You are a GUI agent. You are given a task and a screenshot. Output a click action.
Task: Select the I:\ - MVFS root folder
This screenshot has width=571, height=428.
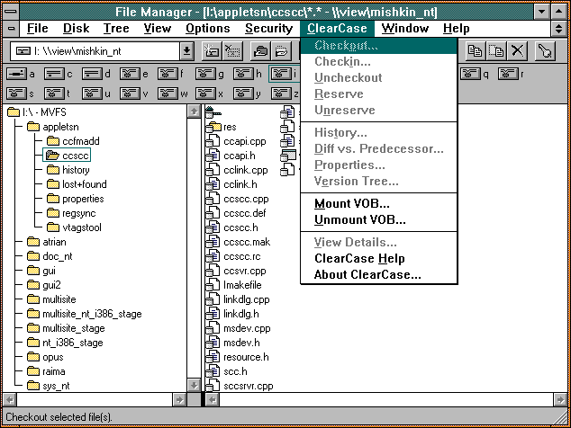click(37, 112)
